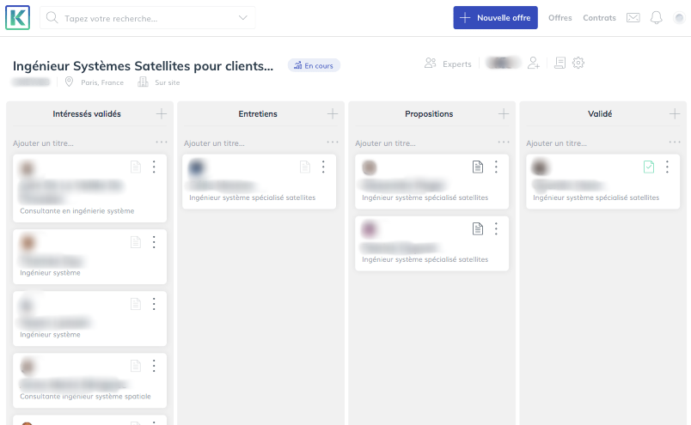Click the Propositions column header
This screenshot has height=425, width=691.
[429, 114]
